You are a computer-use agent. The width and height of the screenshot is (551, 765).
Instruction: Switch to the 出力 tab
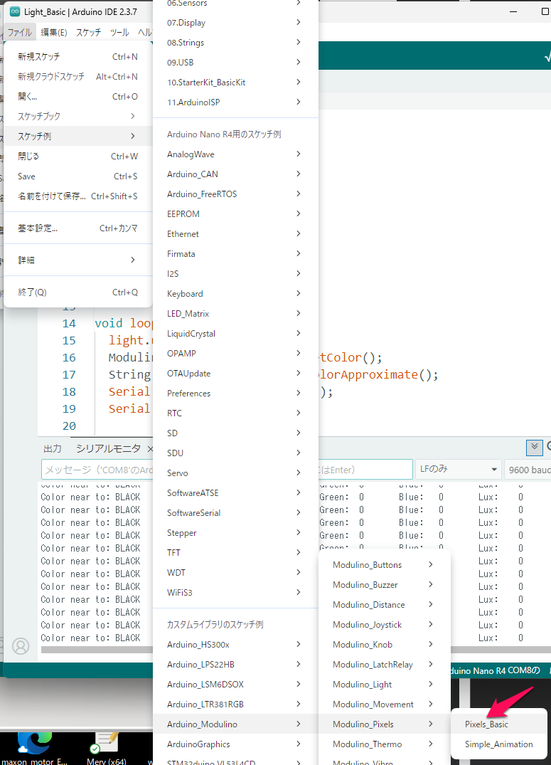(53, 449)
